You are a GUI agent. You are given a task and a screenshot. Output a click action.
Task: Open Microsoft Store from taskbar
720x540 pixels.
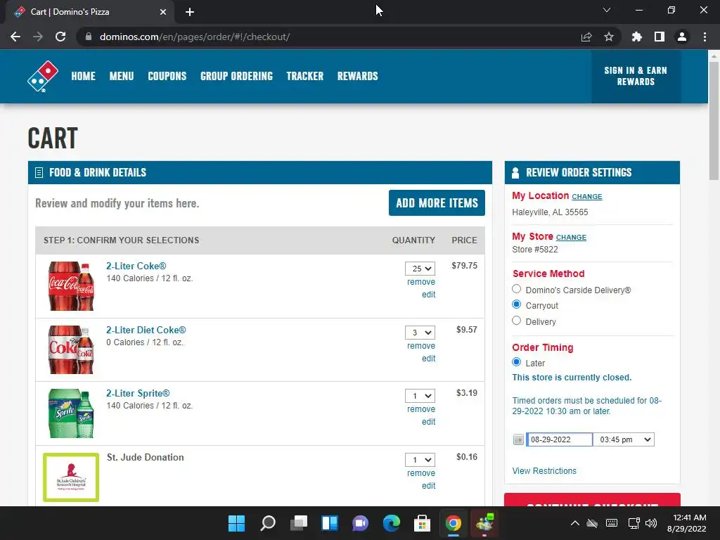point(422,523)
